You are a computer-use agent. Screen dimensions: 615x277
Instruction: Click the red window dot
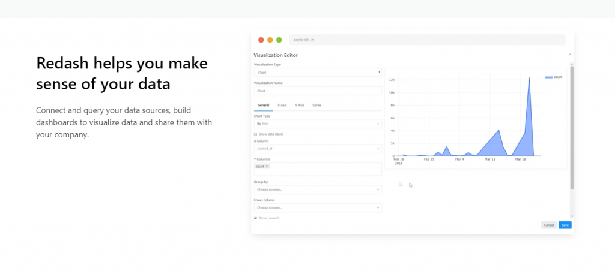click(261, 40)
